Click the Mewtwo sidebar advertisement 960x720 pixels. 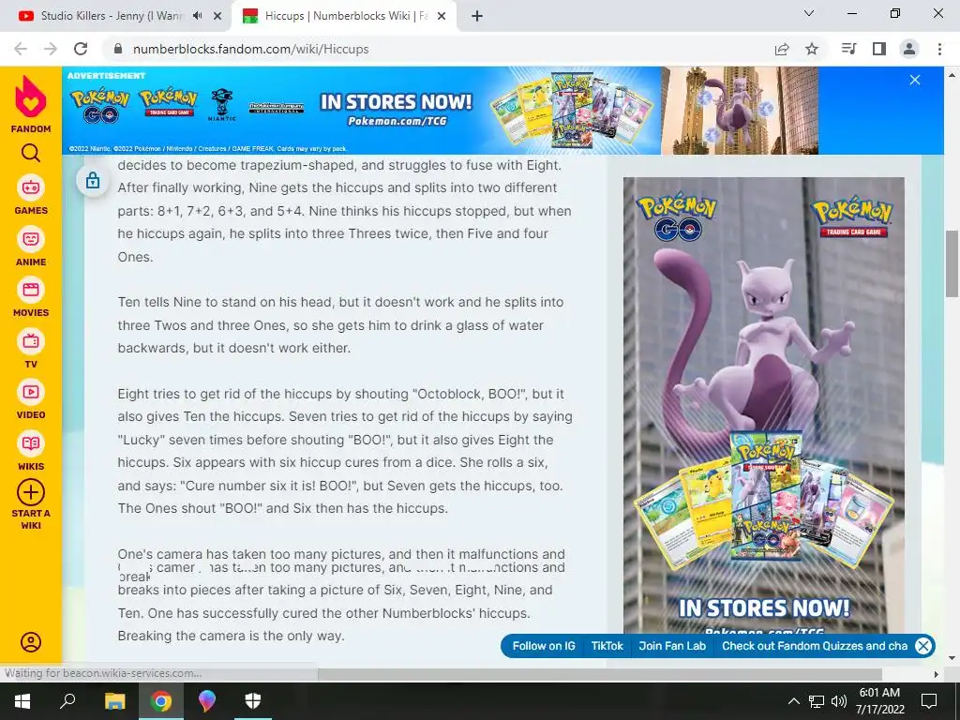click(763, 405)
